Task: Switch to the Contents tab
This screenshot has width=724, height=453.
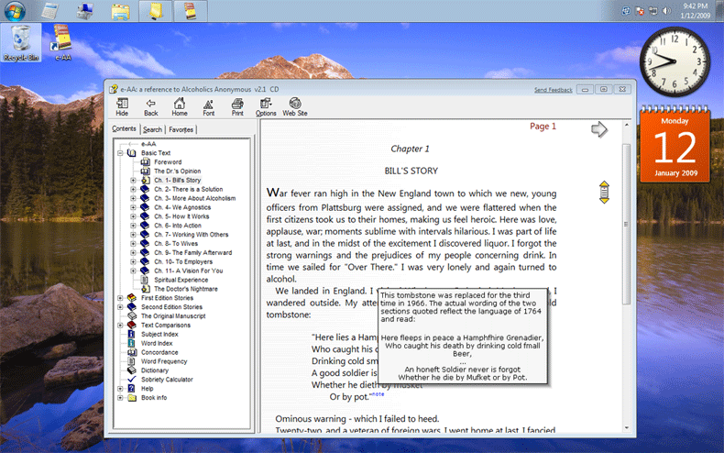Action: 125,129
